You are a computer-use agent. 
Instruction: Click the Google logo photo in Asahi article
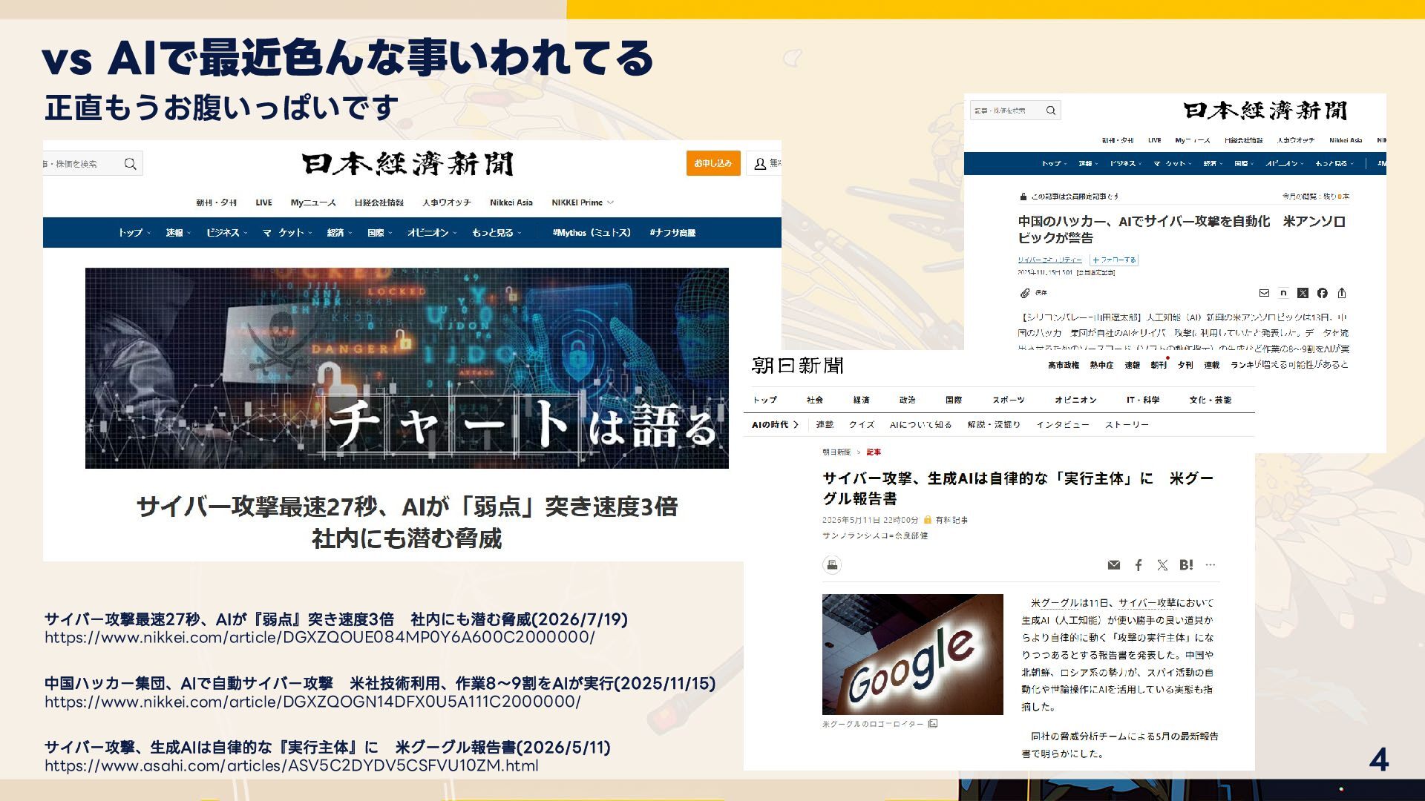point(912,654)
